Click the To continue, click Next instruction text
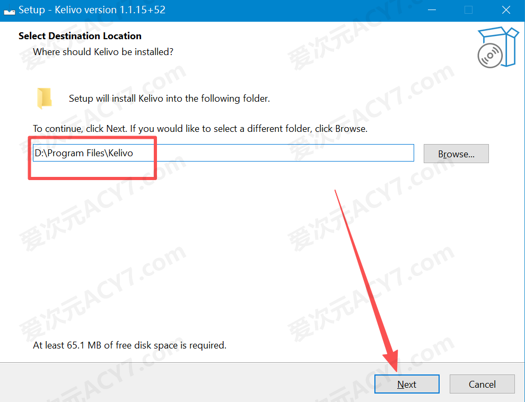525x402 pixels. click(200, 129)
